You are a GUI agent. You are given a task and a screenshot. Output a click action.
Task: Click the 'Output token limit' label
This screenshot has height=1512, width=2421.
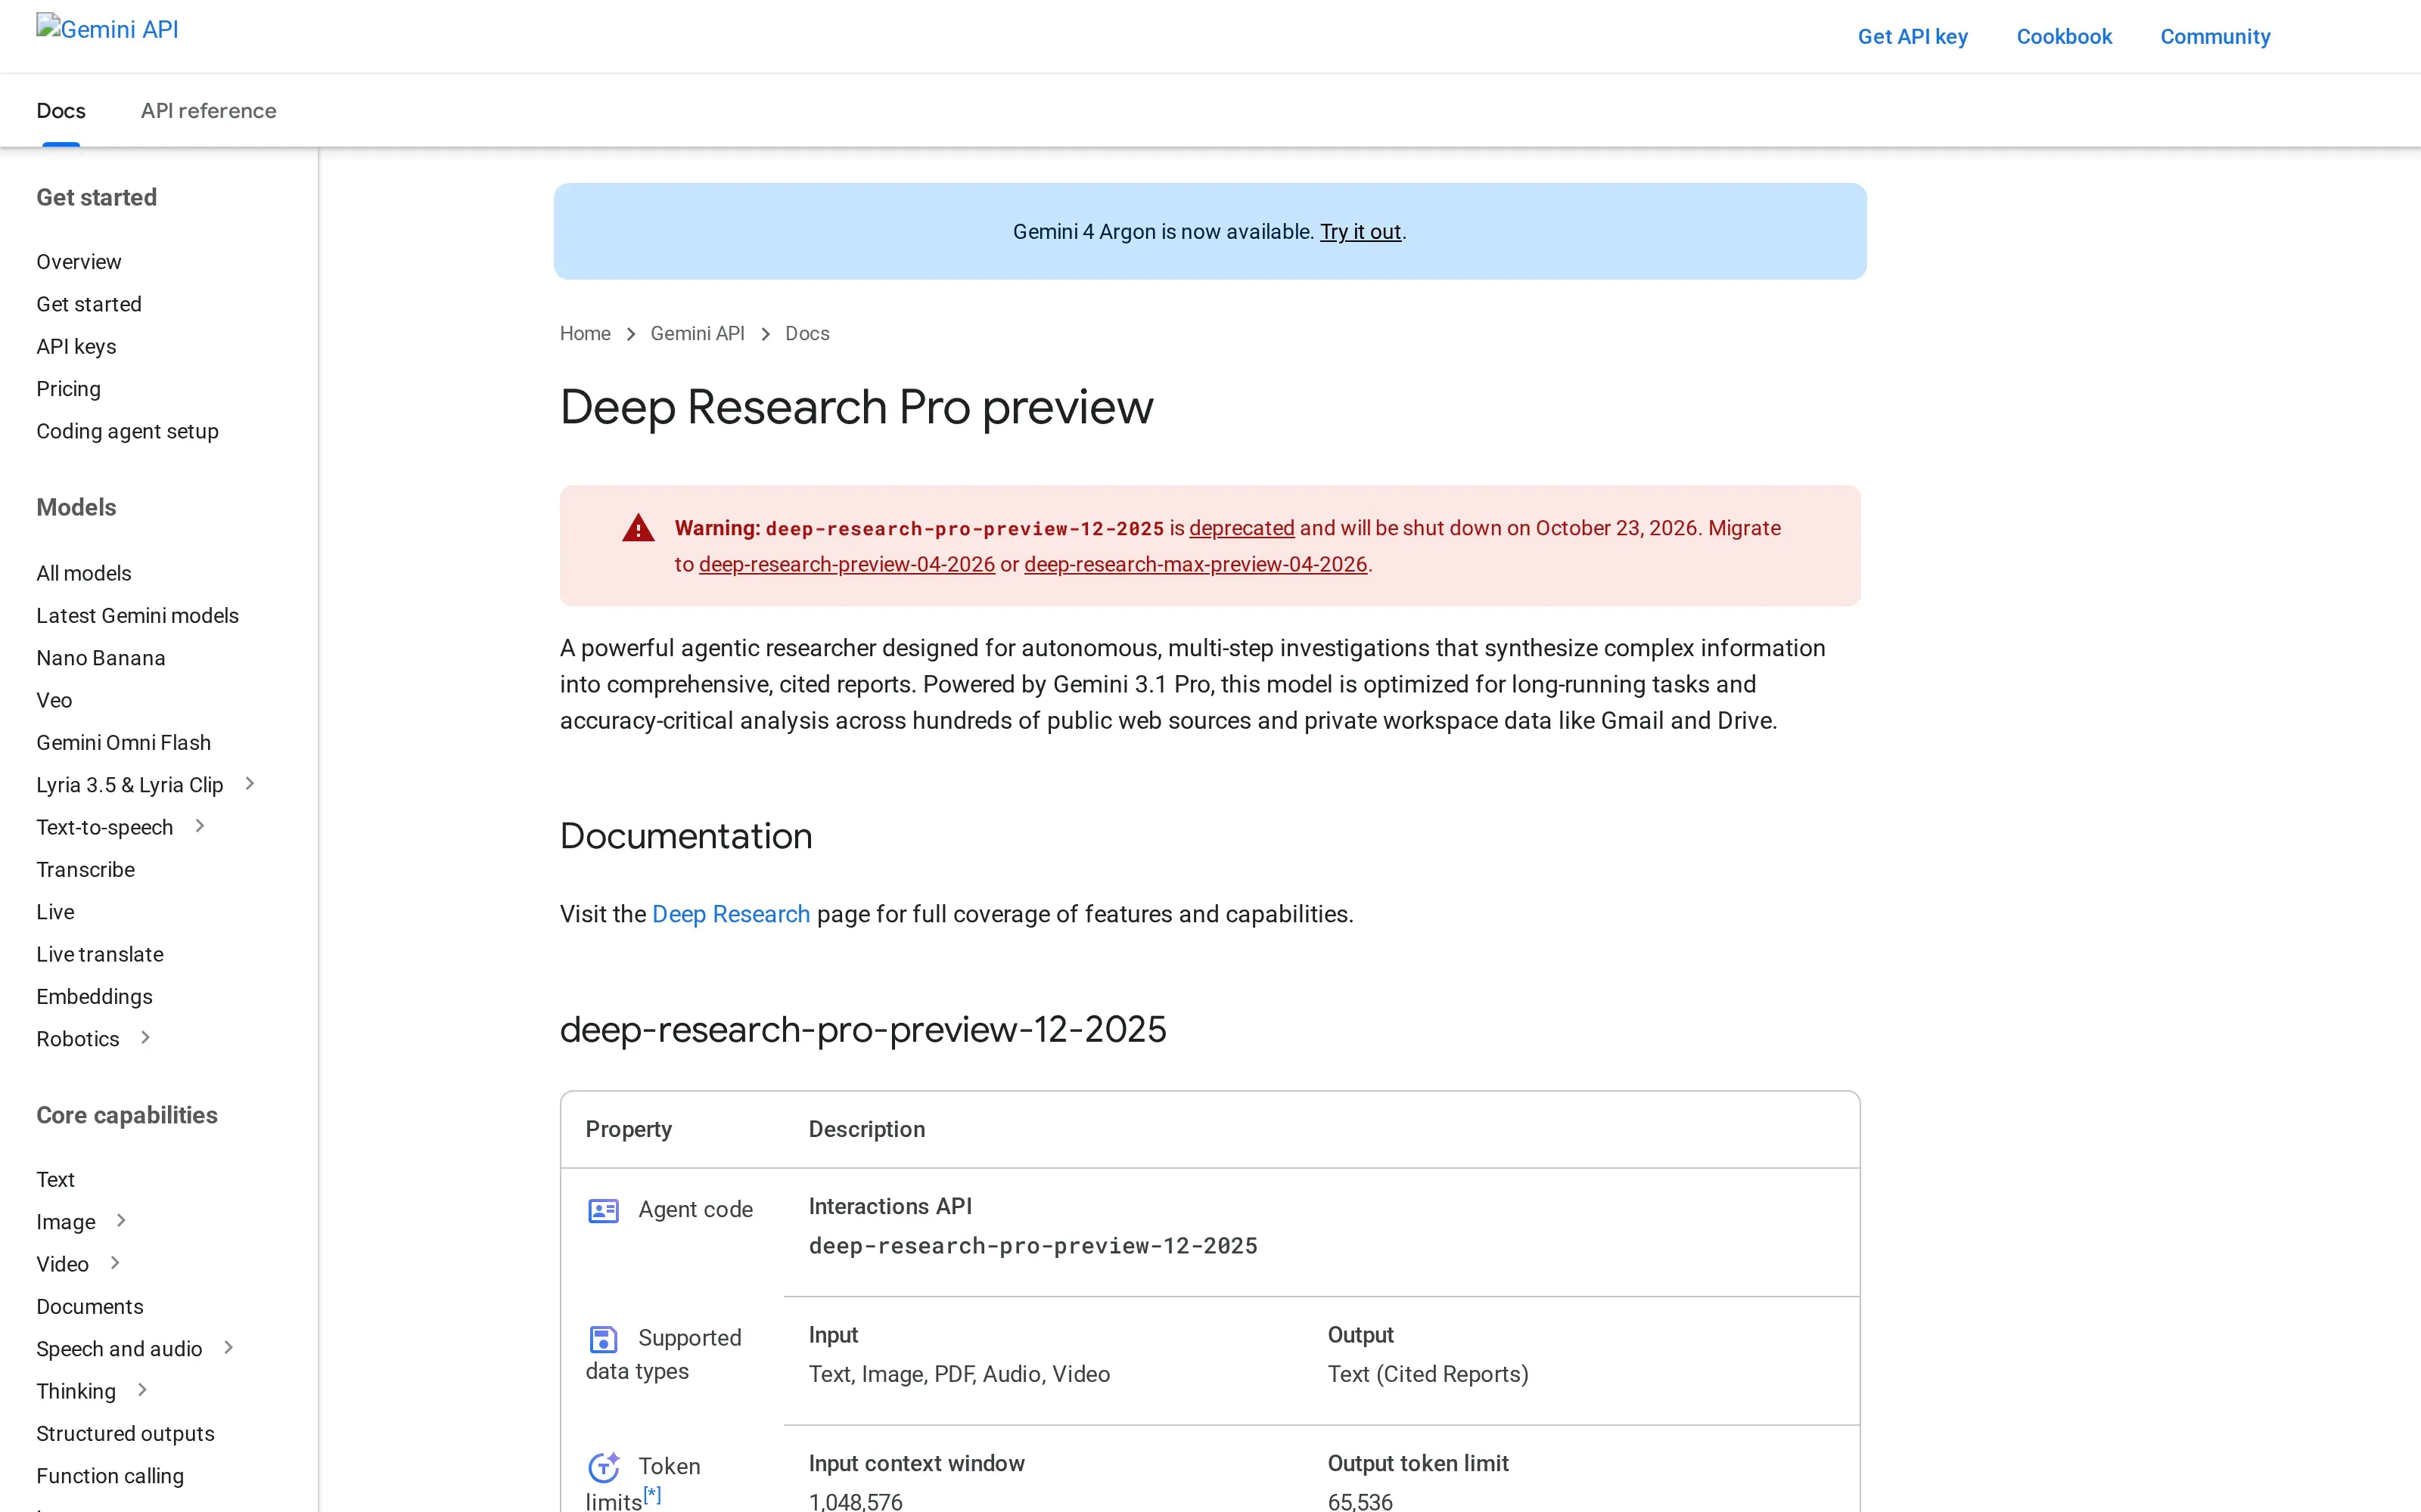[1418, 1464]
